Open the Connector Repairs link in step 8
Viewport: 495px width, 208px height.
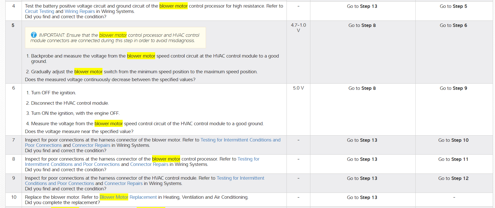click(x=149, y=164)
